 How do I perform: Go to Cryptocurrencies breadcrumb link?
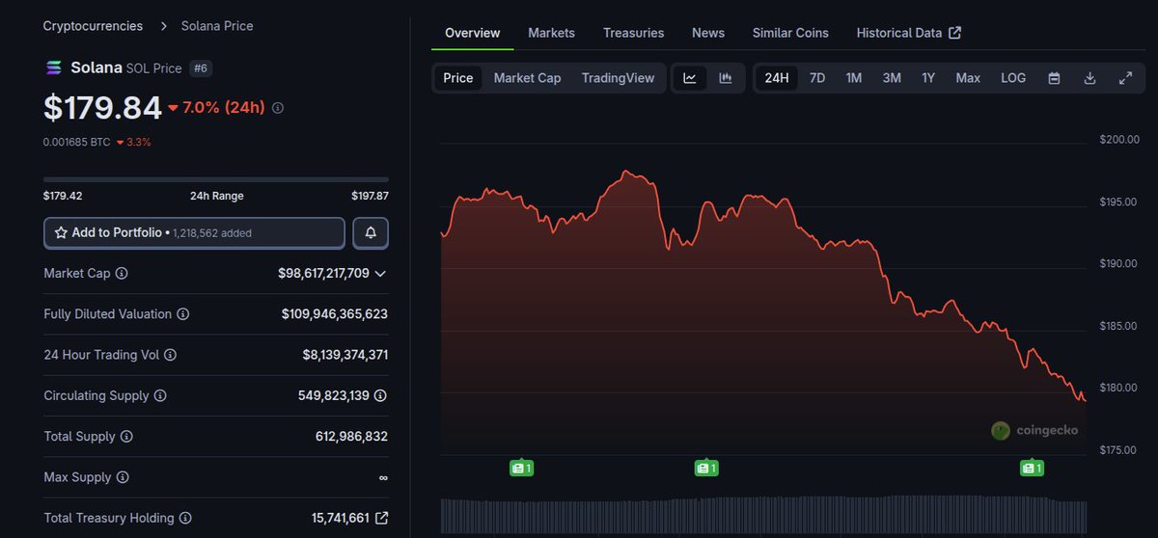point(93,26)
